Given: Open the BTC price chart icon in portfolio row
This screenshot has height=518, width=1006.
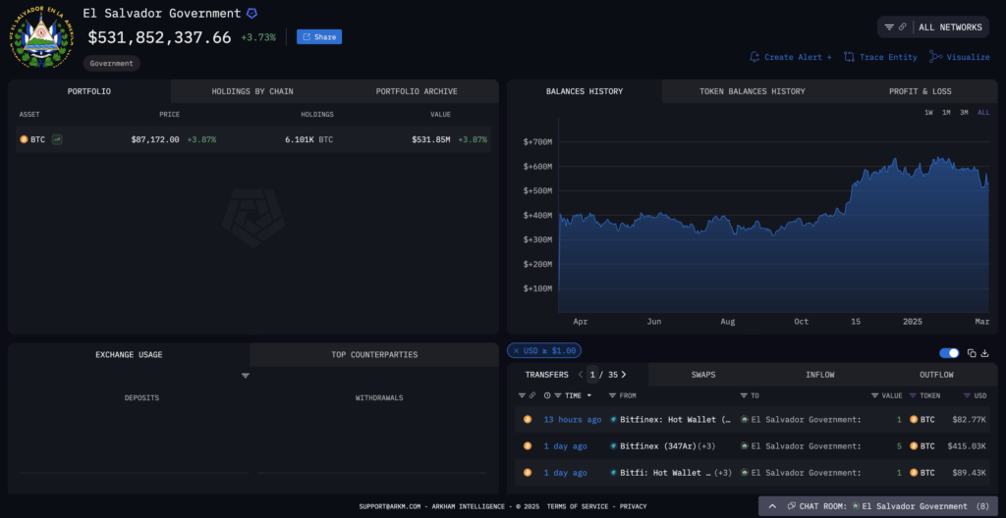Looking at the screenshot, I should [57, 139].
